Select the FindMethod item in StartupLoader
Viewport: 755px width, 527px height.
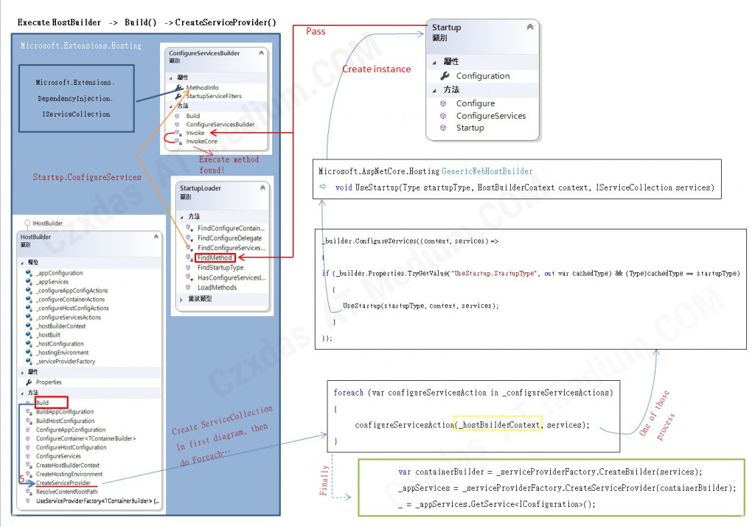[x=215, y=258]
